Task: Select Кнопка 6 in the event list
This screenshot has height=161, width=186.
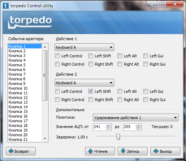Action: point(25,70)
